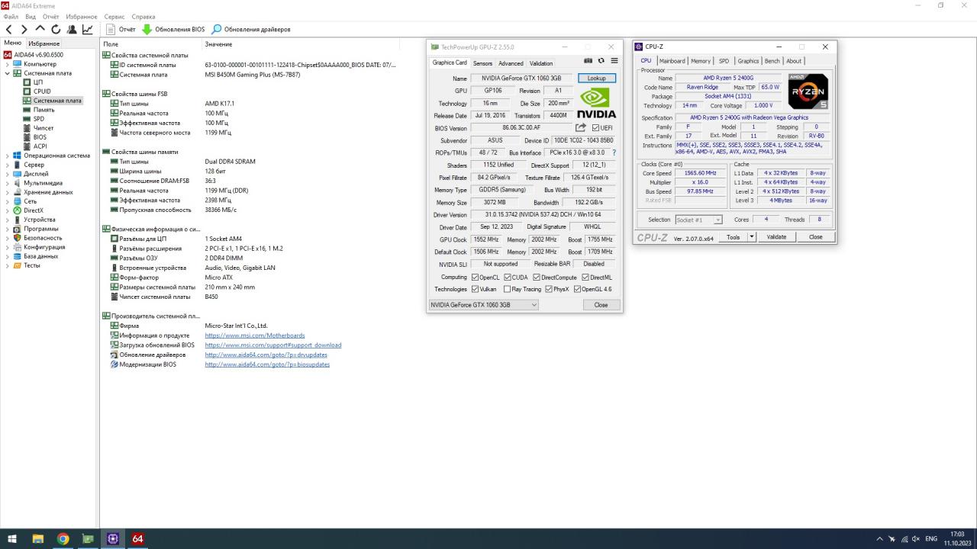The width and height of the screenshot is (977, 549).
Task: Go up one level in AIDA64
Action: pos(40,30)
